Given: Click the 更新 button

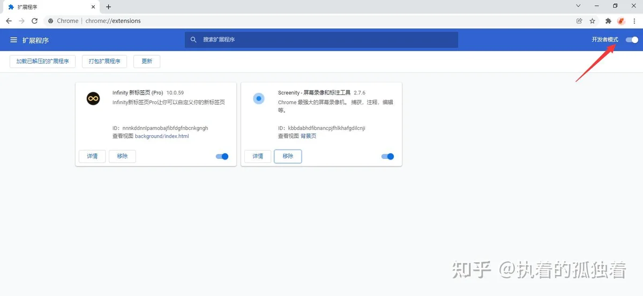Looking at the screenshot, I should coord(147,61).
